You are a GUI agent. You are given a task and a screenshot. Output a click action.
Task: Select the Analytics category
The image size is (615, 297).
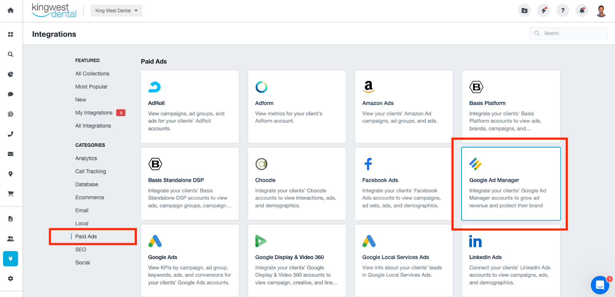[86, 158]
